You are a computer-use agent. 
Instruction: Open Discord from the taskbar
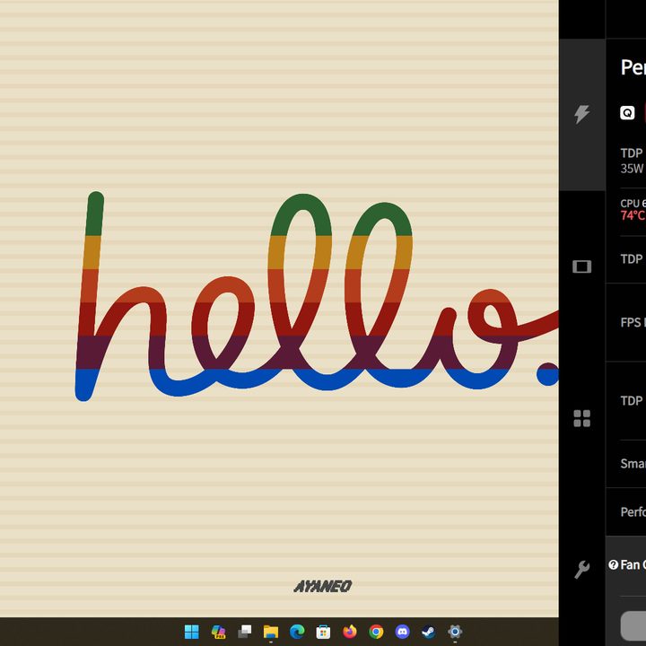click(x=403, y=632)
